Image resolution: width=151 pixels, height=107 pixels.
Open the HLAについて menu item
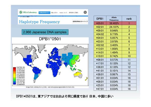[x=64, y=12]
